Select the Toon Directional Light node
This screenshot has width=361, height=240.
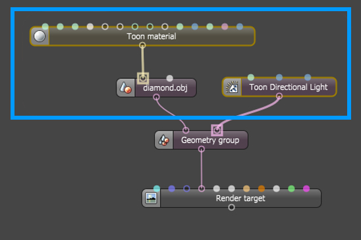(x=279, y=87)
